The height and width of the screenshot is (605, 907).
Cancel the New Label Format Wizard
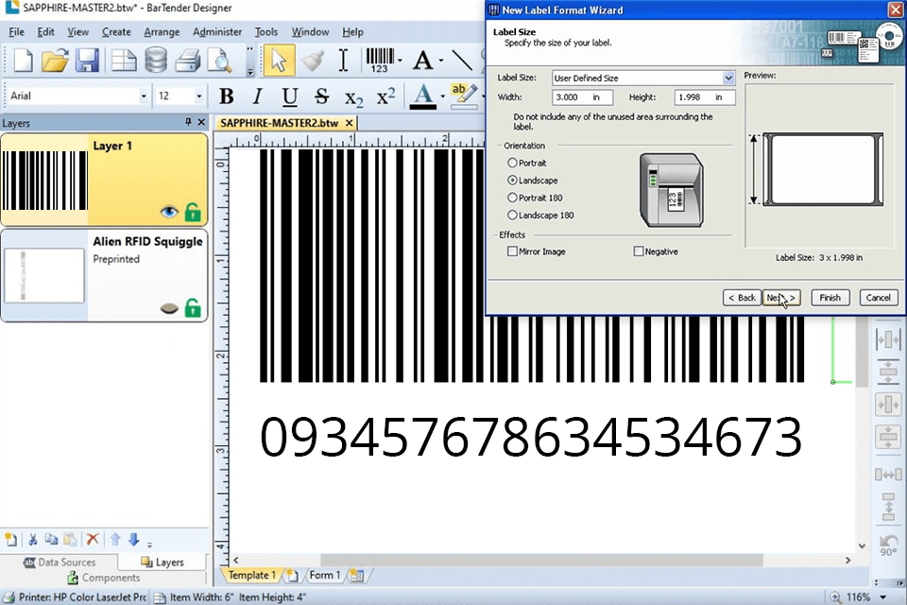[878, 298]
